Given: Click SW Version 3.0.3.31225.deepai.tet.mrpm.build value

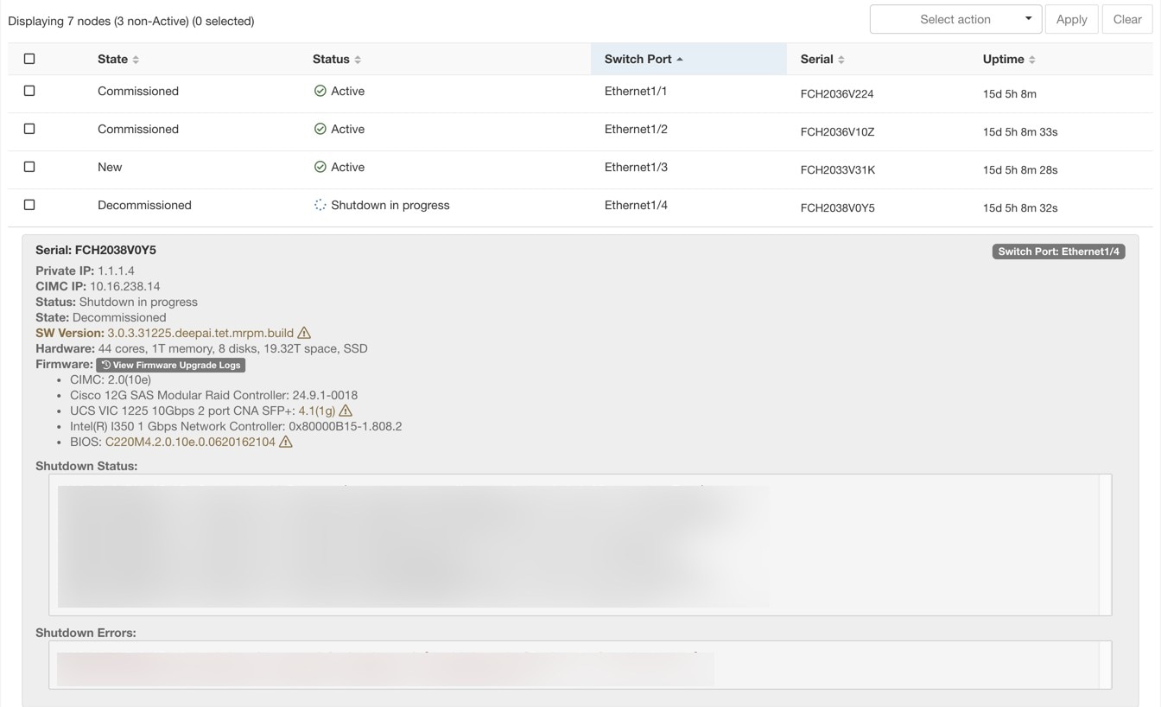Looking at the screenshot, I should (200, 333).
